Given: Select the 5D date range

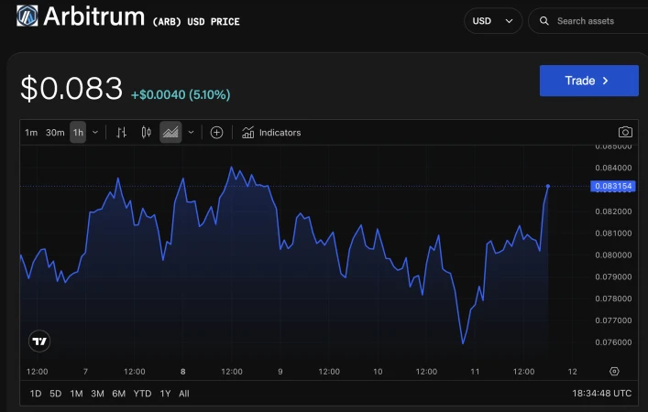Looking at the screenshot, I should tap(55, 394).
